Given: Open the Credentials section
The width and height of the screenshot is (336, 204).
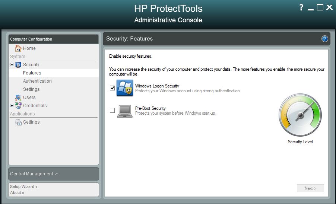Looking at the screenshot, I should click(35, 105).
